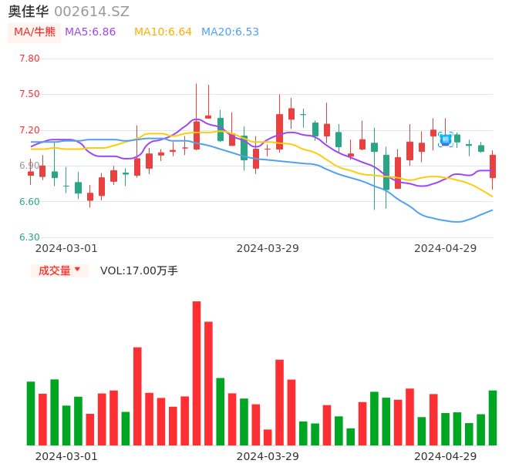Click the 7.80 price axis label
Viewport: 529px width, 467px height.
[x=29, y=59]
